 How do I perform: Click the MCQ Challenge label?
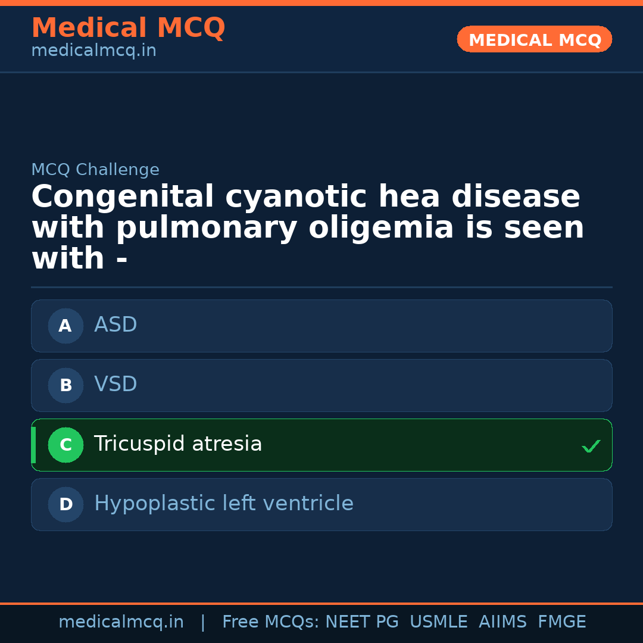point(95,170)
